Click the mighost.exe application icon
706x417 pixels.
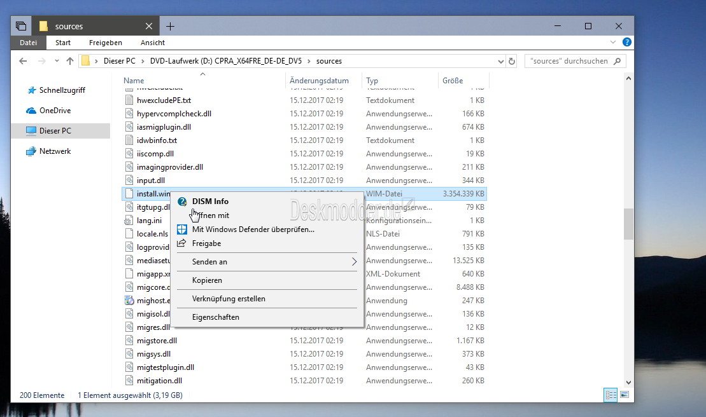[x=129, y=301]
